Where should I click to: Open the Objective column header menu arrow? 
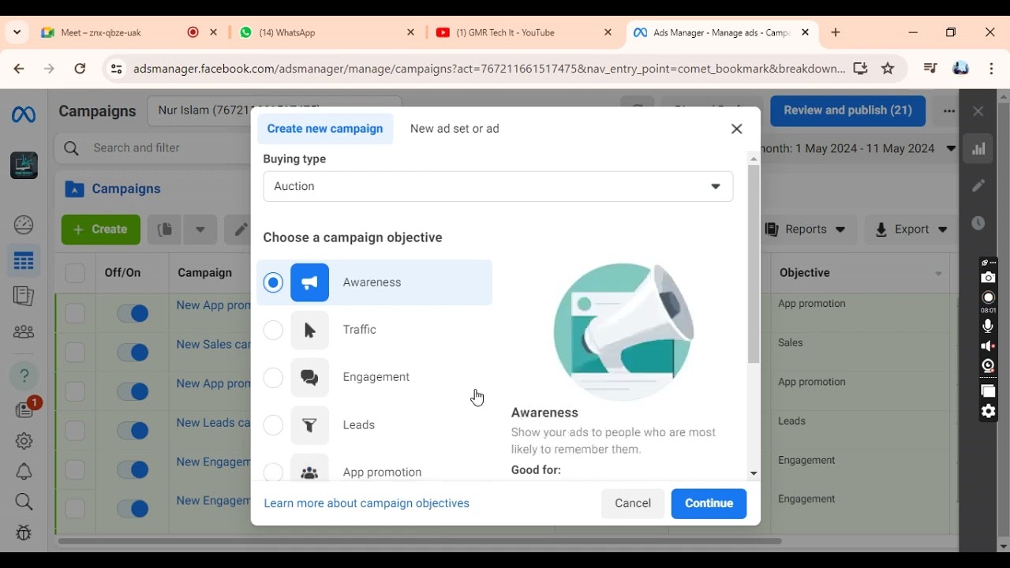(938, 274)
